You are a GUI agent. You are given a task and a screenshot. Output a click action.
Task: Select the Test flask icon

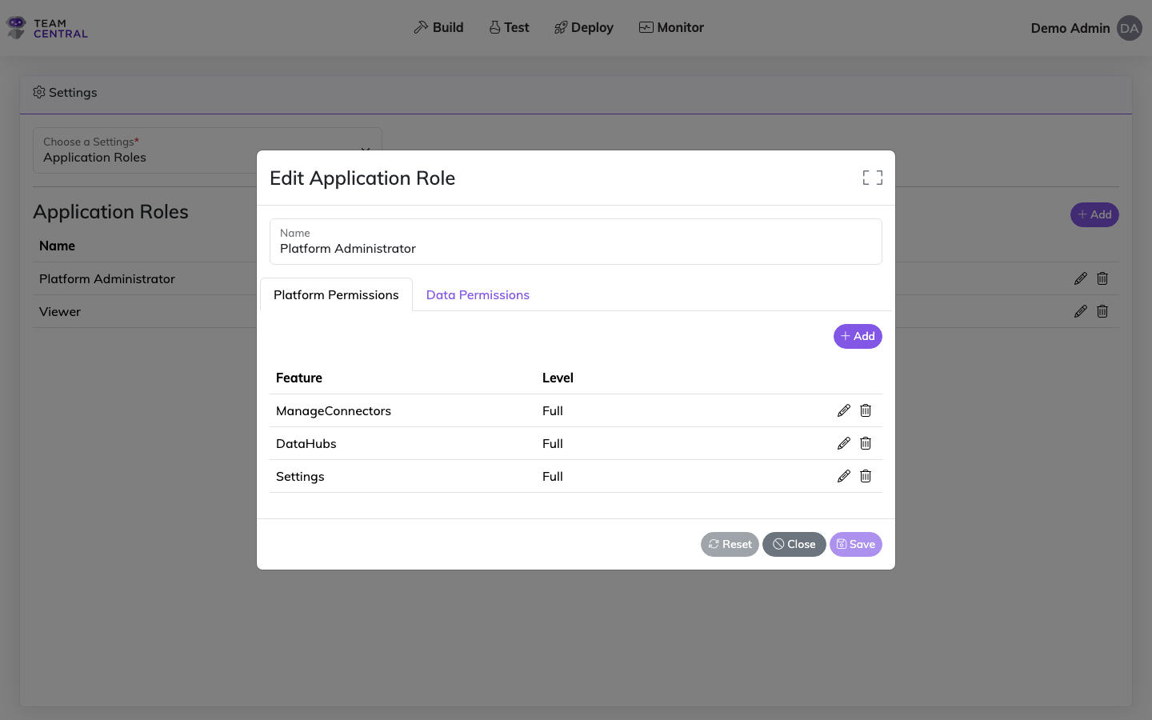click(x=494, y=26)
